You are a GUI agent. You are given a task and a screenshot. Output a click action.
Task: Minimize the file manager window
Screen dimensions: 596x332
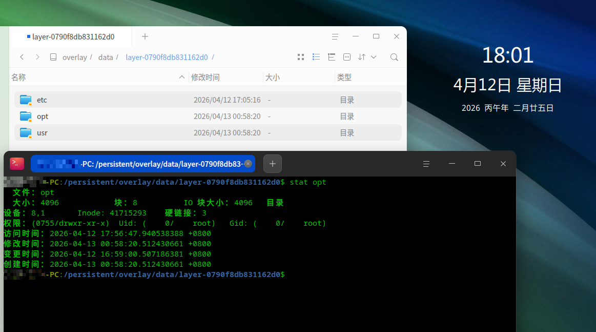pos(355,36)
